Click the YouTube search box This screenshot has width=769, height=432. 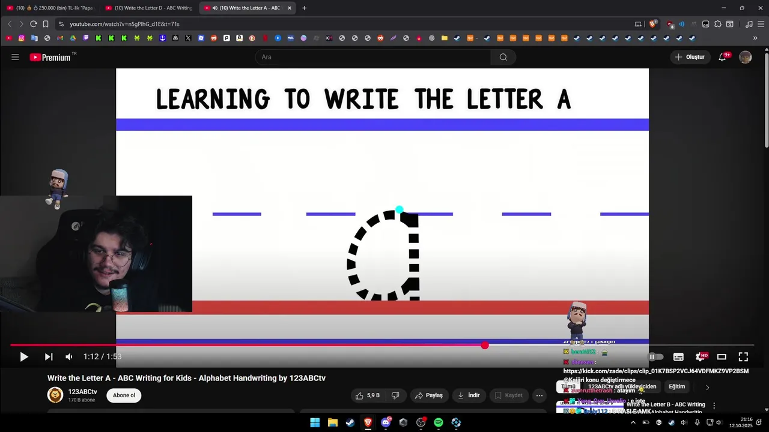click(373, 57)
